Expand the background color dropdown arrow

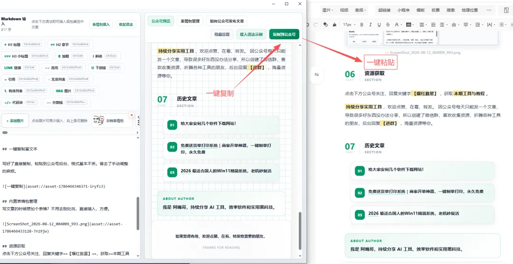coord(414,25)
